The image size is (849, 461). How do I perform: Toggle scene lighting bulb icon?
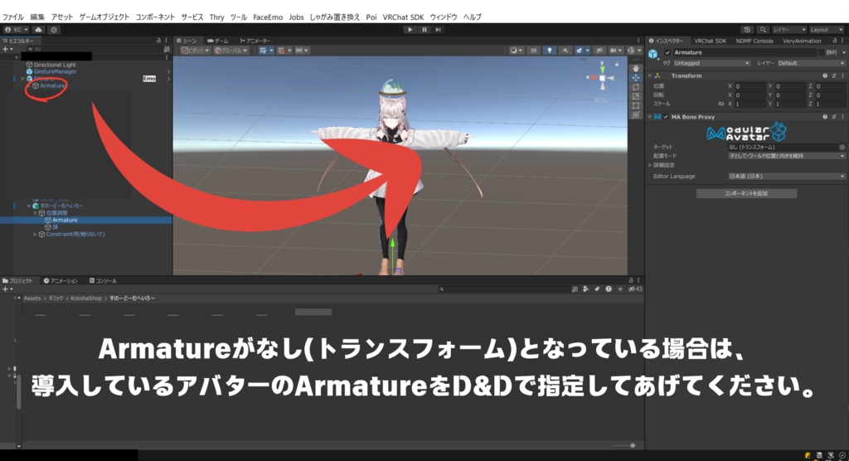click(550, 51)
